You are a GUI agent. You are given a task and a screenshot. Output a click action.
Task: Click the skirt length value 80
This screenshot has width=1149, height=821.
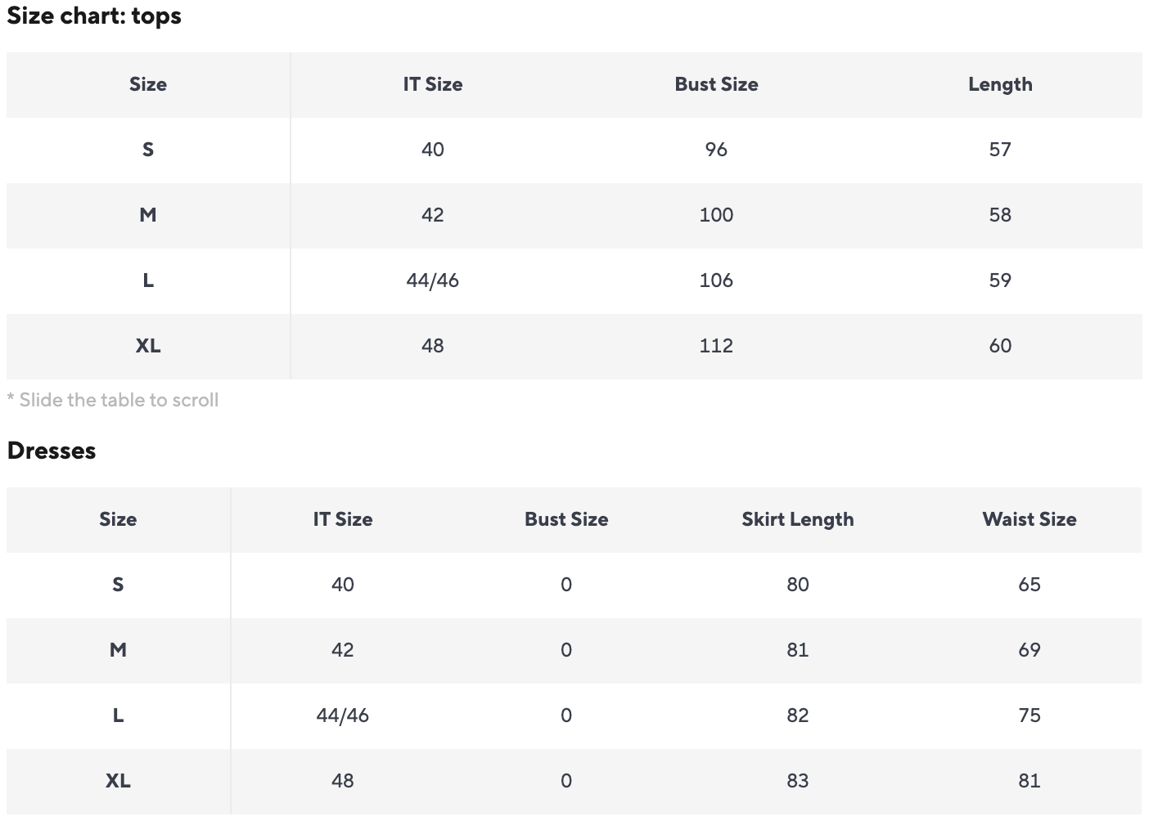click(797, 585)
